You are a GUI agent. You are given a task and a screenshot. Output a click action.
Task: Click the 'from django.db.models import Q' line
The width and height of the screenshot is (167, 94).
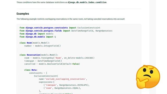38,37
